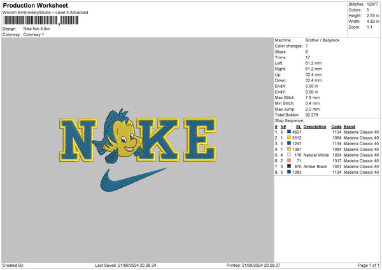Image resolution: width=382 pixels, height=270 pixels.
Task: Click the Max Jump value 2.0 mm
Action: tap(313, 109)
